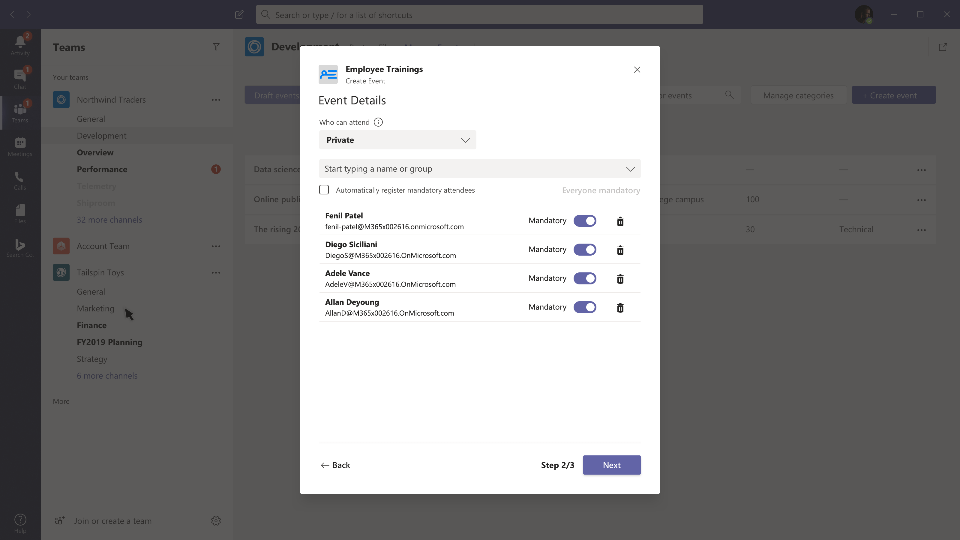The height and width of the screenshot is (540, 960).
Task: Open the manage teams settings gear
Action: (x=216, y=520)
